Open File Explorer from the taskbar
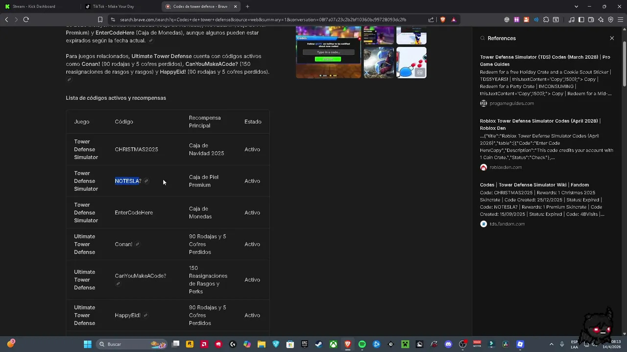This screenshot has height=352, width=627. pos(262,344)
